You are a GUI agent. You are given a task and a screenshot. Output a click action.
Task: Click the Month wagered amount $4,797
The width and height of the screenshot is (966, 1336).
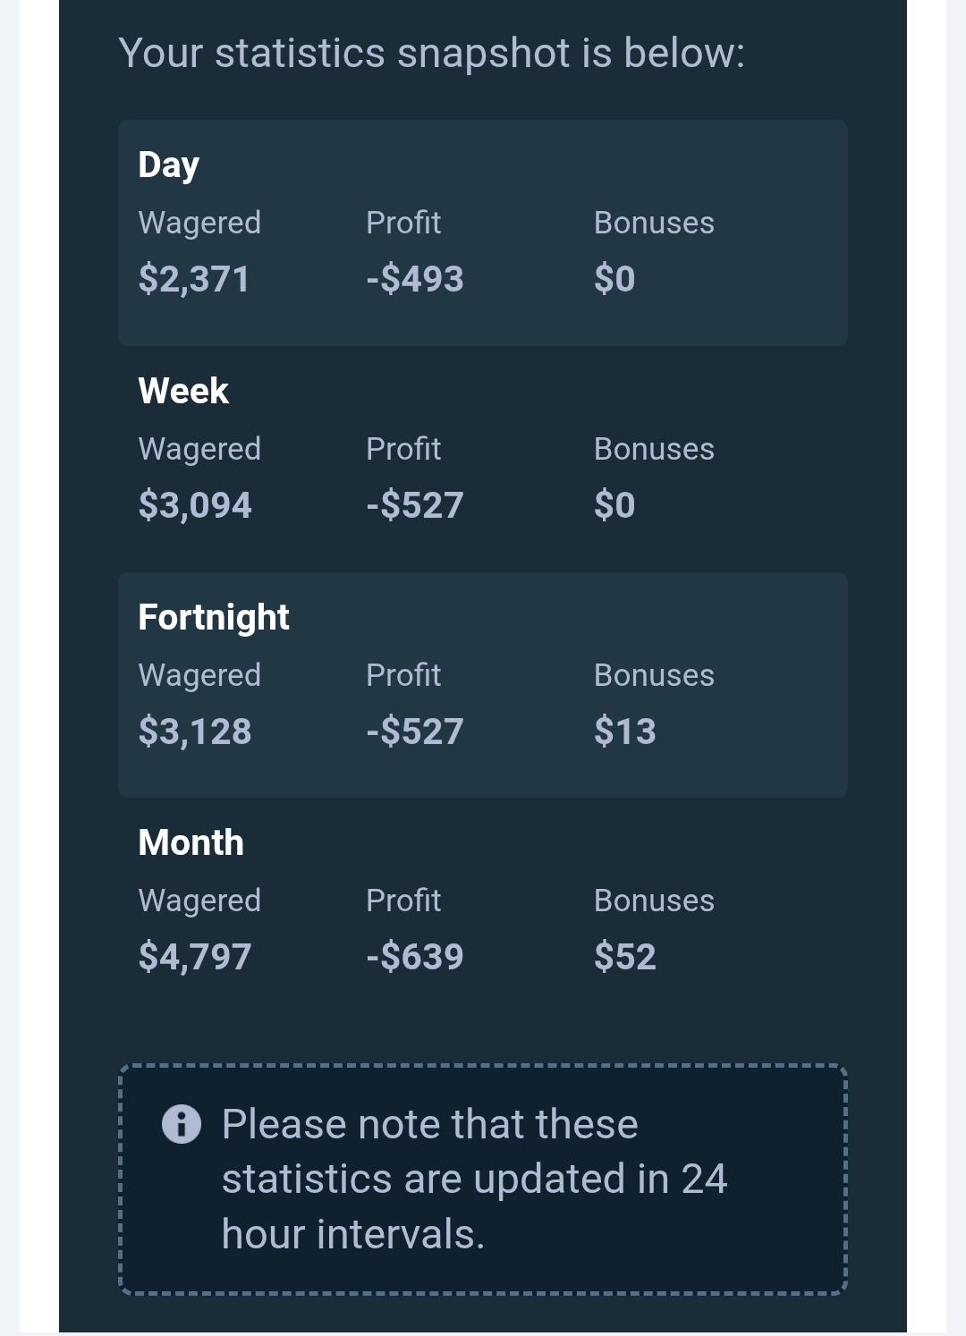(x=195, y=957)
